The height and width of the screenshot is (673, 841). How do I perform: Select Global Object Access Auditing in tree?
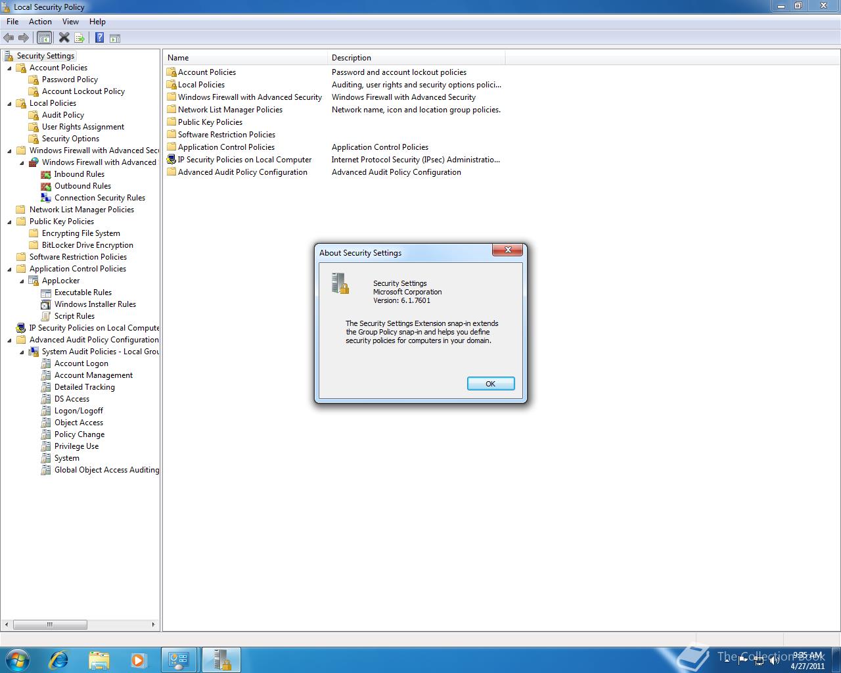(x=106, y=470)
